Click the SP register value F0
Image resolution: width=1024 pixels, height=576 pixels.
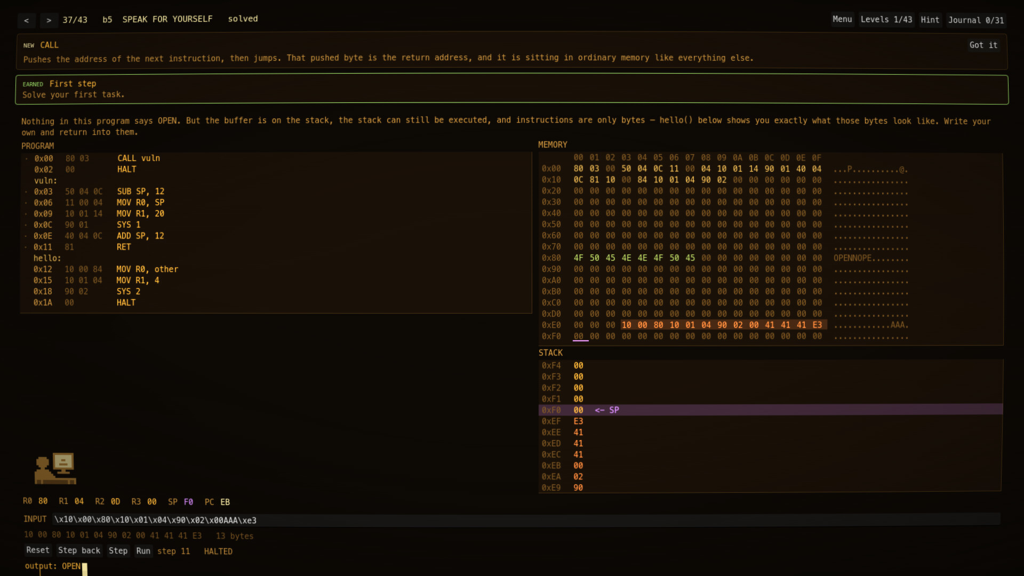tap(188, 502)
